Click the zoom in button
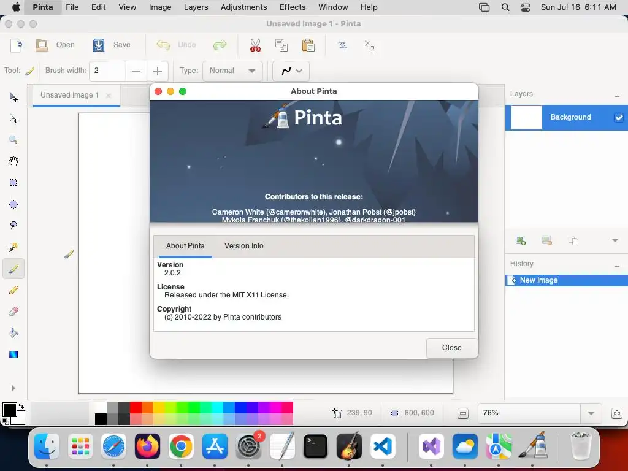Image resolution: width=628 pixels, height=471 pixels. (617, 413)
